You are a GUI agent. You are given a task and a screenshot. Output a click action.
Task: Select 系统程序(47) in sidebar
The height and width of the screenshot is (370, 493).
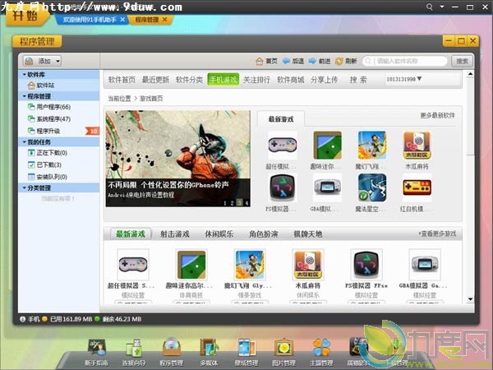(49, 119)
